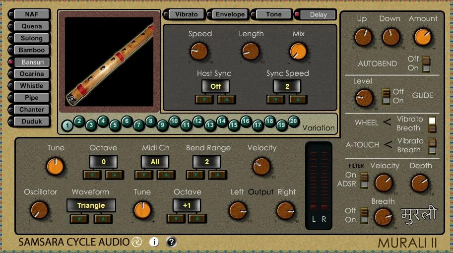453x253 pixels.
Task: Raise main Octave with up arrow
Action: coord(115,175)
